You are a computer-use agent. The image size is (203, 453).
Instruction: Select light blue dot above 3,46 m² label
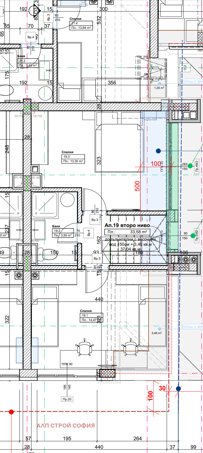[160, 329]
